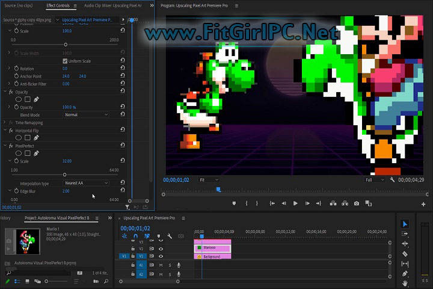This screenshot has width=433, height=289.
Task: Open the Fit zoom level dropdown
Action: 209,179
